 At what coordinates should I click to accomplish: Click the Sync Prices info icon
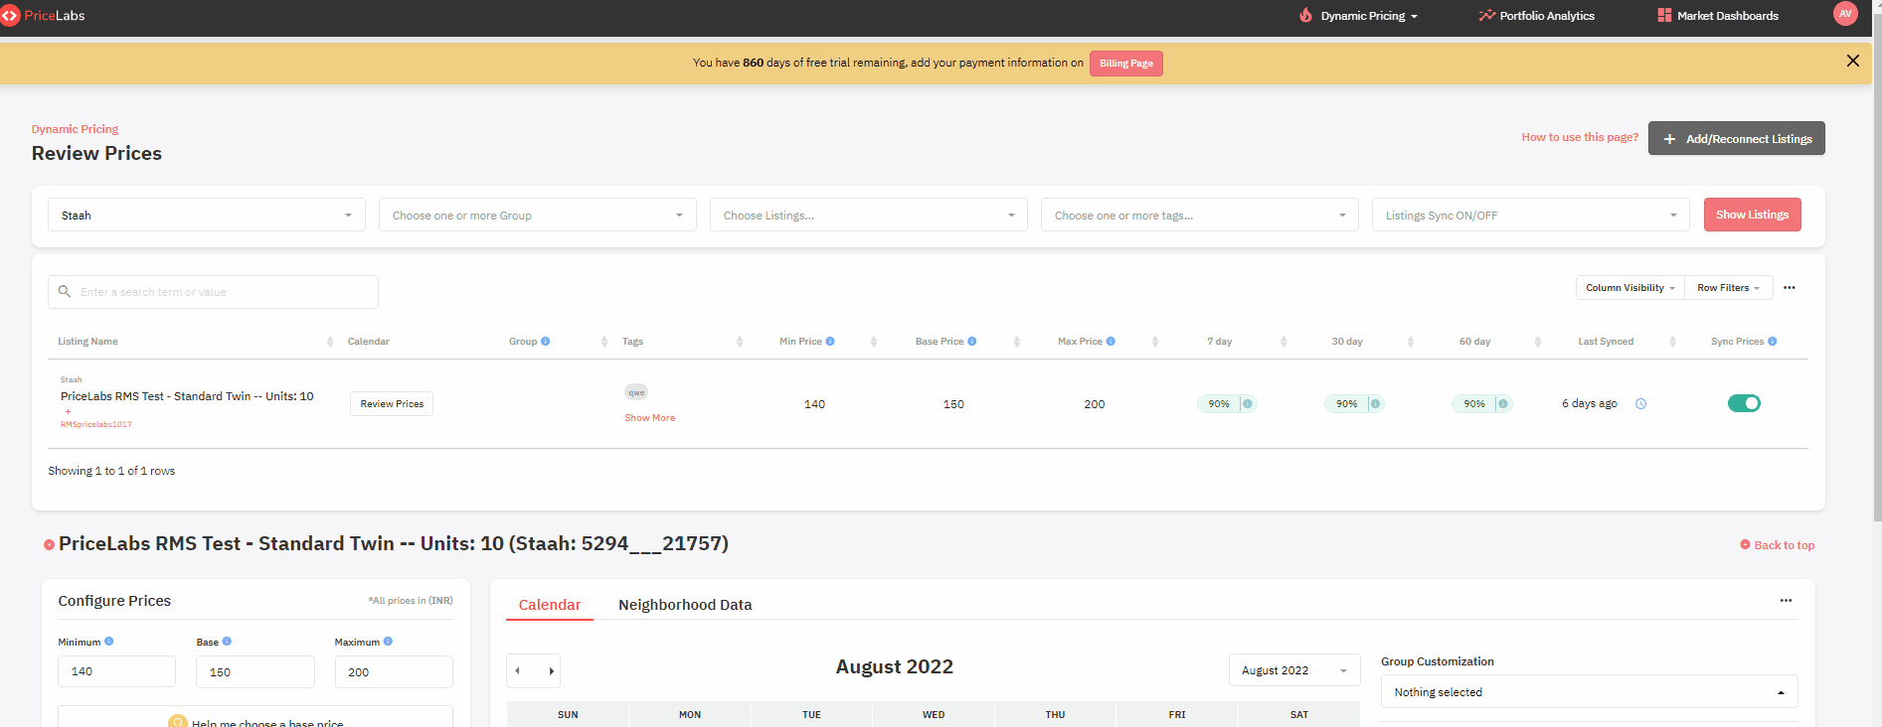(x=1773, y=342)
